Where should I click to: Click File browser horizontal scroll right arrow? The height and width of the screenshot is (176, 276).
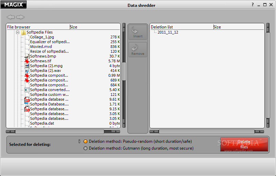[116, 131]
